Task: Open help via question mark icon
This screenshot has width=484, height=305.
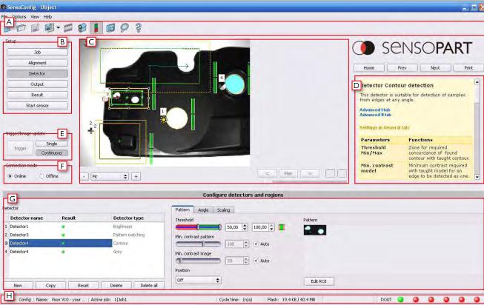Action: (137, 28)
